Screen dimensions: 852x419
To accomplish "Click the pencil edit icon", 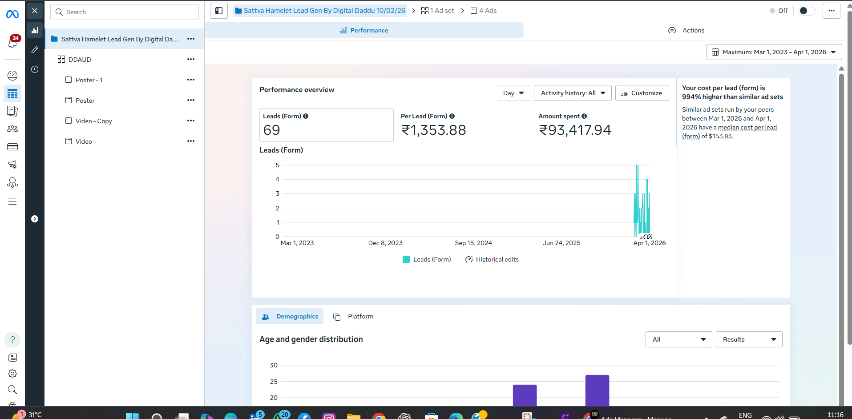I will pyautogui.click(x=35, y=50).
